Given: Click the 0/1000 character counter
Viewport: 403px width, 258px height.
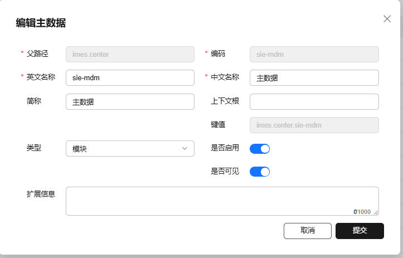Looking at the screenshot, I should 362,212.
